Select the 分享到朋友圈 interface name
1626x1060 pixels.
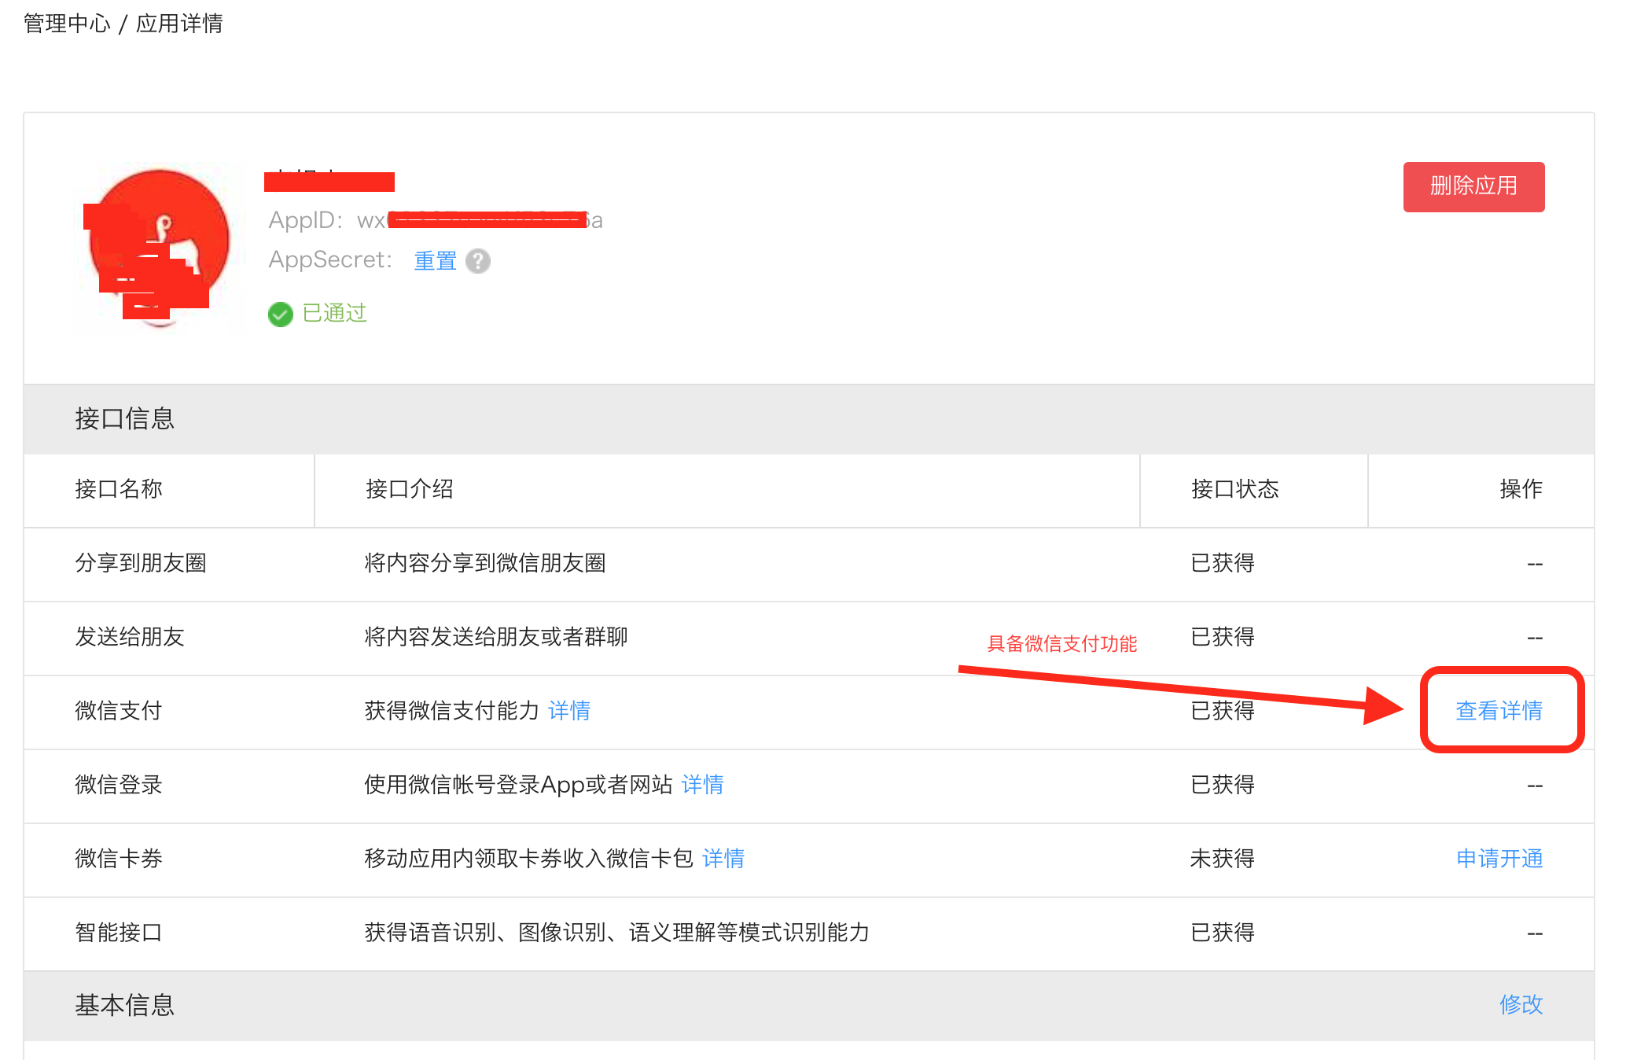(x=141, y=563)
